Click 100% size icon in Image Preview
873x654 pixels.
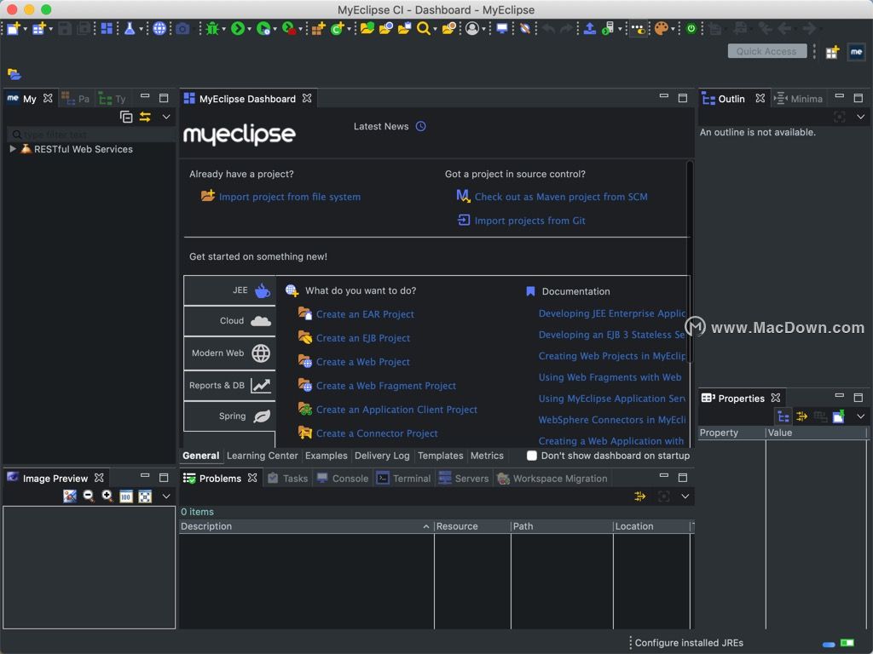pyautogui.click(x=126, y=496)
